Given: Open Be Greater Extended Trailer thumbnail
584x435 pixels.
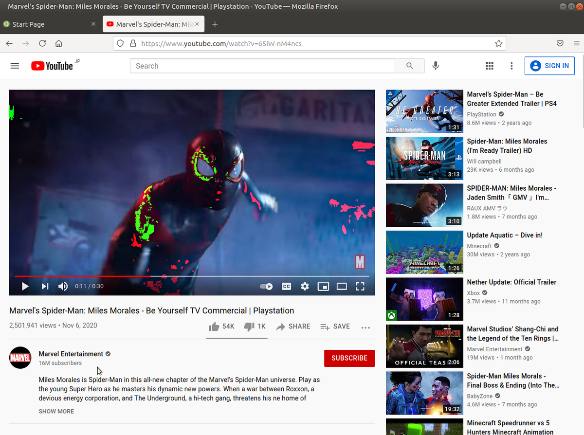Looking at the screenshot, I should click(424, 111).
